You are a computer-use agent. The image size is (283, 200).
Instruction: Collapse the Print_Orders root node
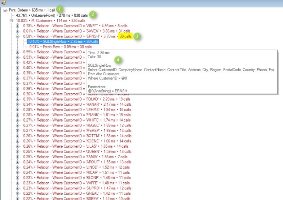click(x=5, y=10)
